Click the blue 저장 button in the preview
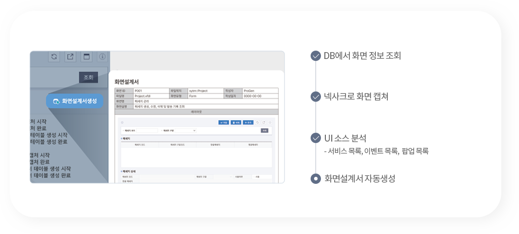The width and height of the screenshot is (519, 234). 224,122
